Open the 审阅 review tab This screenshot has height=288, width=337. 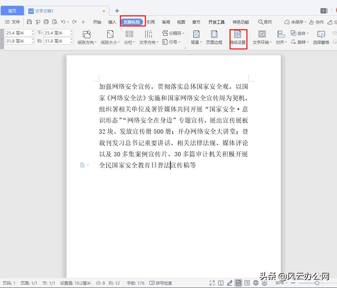coord(166,22)
